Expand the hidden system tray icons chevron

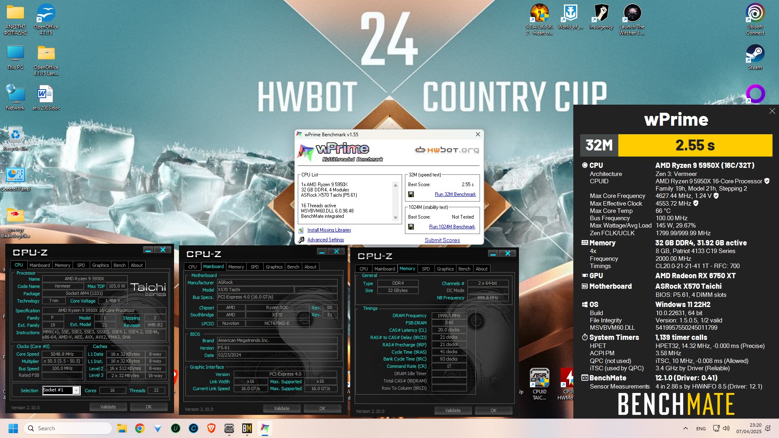(685, 428)
